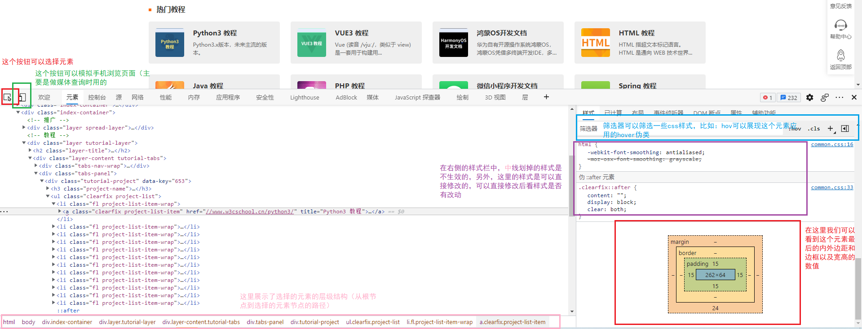Open DevTools settings gear
Image resolution: width=862 pixels, height=329 pixels.
pos(809,97)
